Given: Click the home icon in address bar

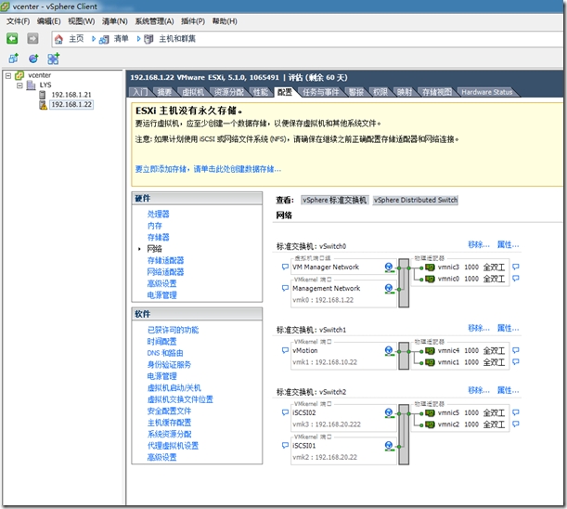Looking at the screenshot, I should point(59,39).
